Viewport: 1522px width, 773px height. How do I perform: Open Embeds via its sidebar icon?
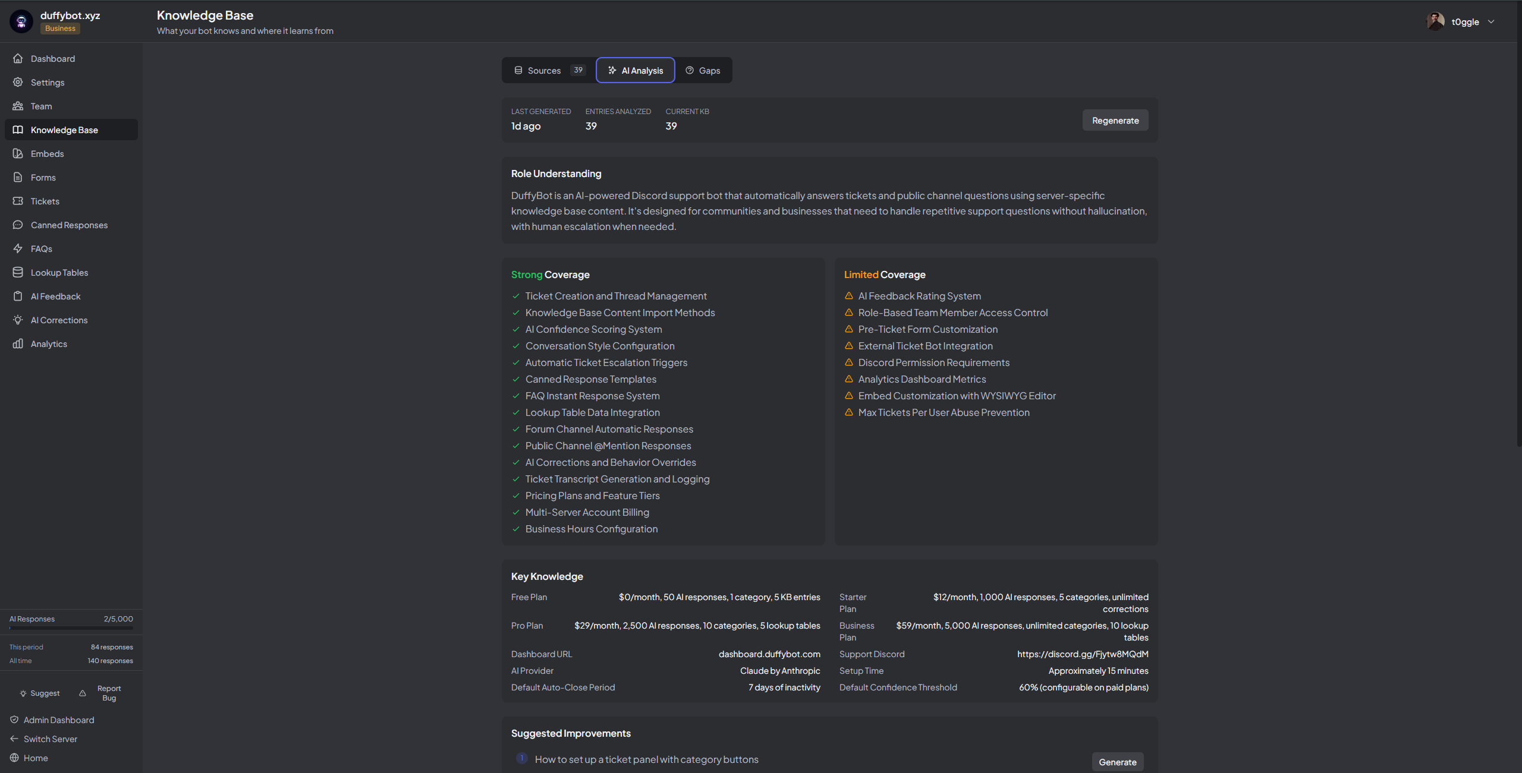click(x=18, y=153)
